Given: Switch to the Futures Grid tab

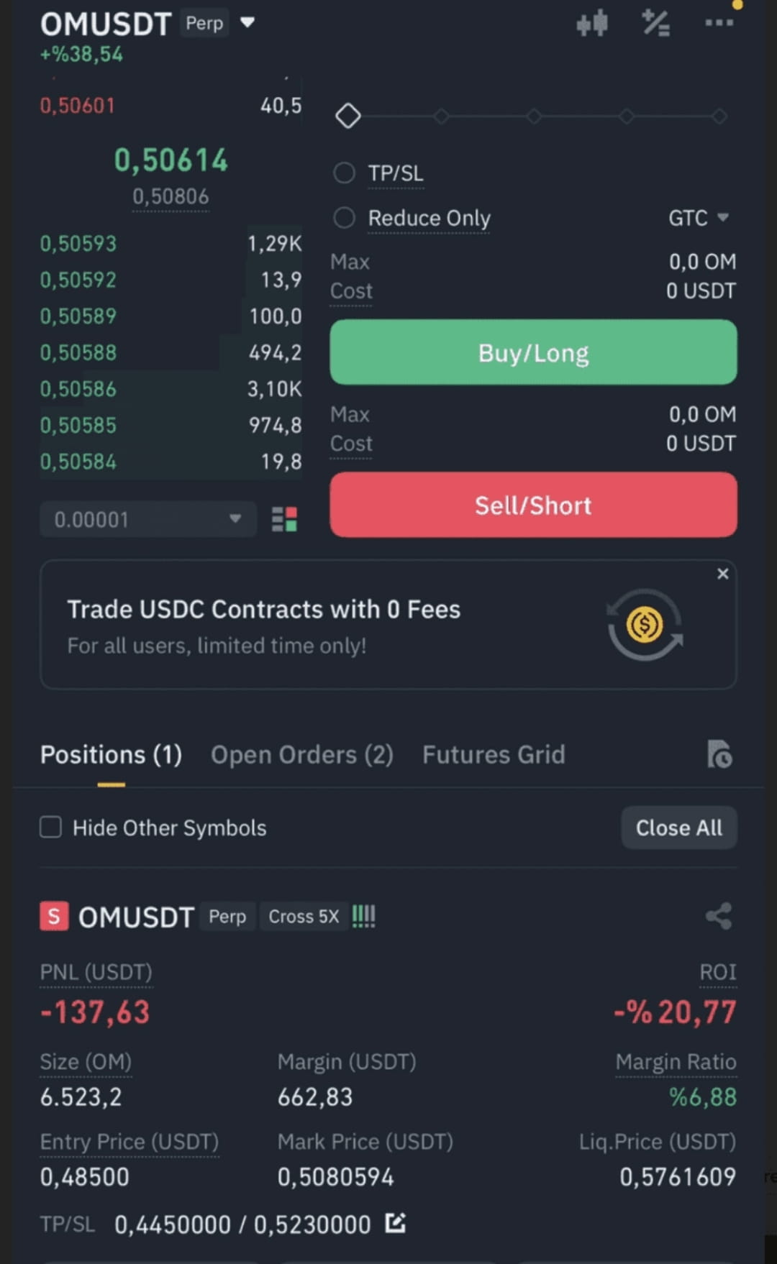Looking at the screenshot, I should point(494,754).
